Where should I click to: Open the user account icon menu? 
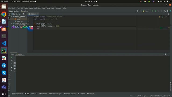tap(138, 11)
